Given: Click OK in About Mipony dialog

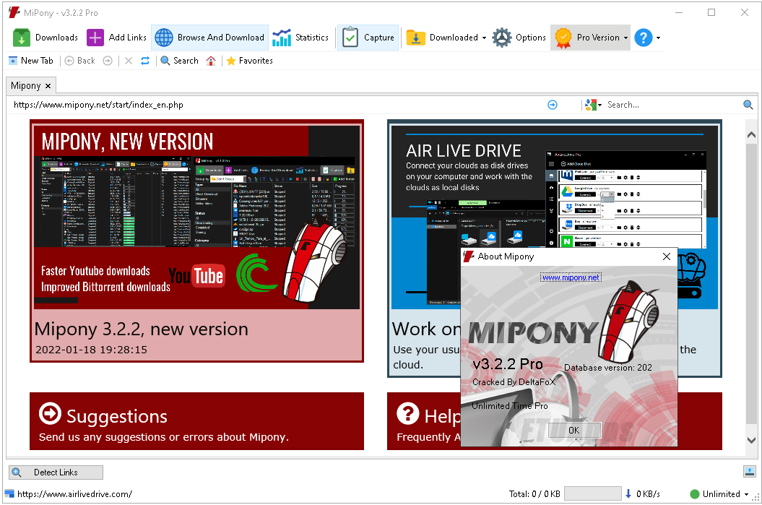Looking at the screenshot, I should 574,430.
